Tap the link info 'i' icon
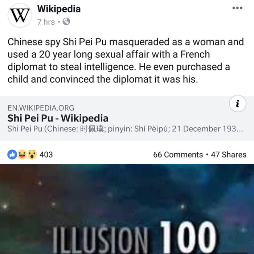This screenshot has width=254, height=254. (x=238, y=103)
